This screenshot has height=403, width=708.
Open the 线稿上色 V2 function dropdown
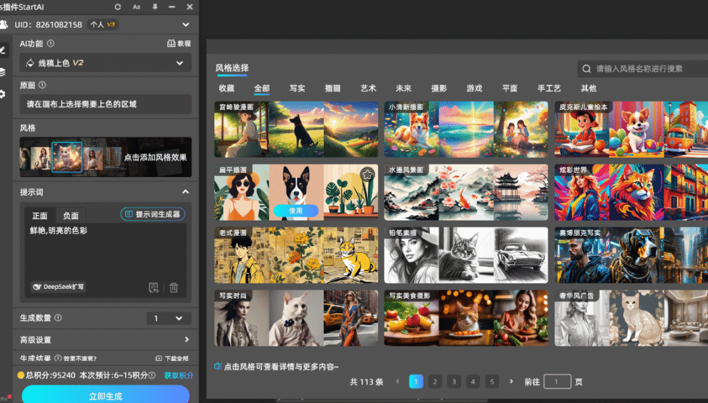click(105, 63)
